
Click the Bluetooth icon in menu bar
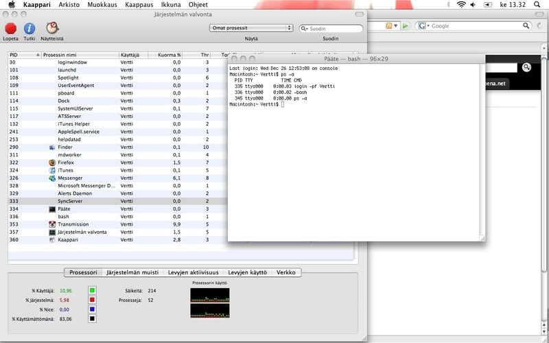449,5
